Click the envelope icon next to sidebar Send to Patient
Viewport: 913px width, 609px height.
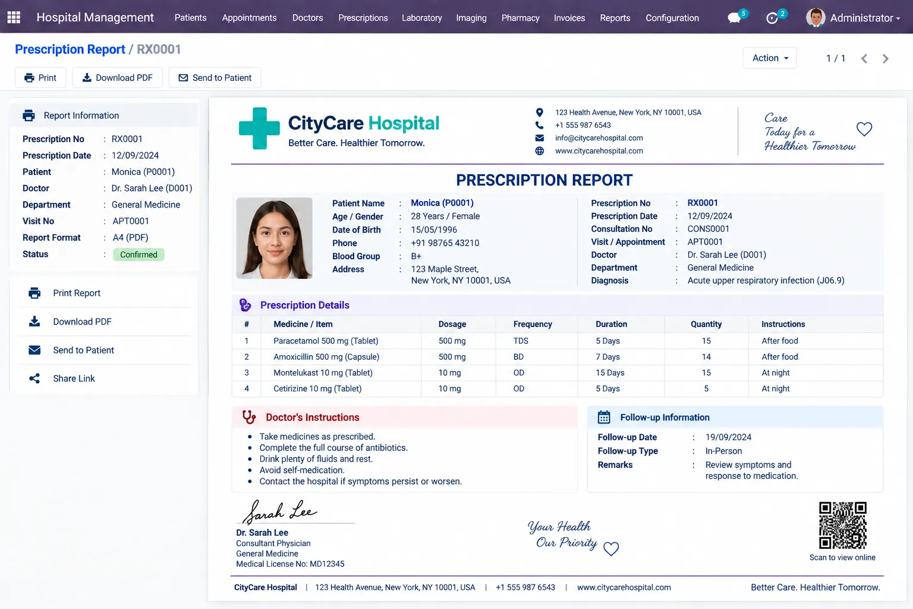[34, 350]
